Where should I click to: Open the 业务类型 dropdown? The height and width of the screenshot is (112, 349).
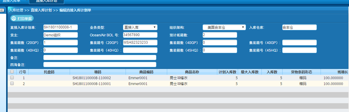pyautogui.click(x=140, y=28)
